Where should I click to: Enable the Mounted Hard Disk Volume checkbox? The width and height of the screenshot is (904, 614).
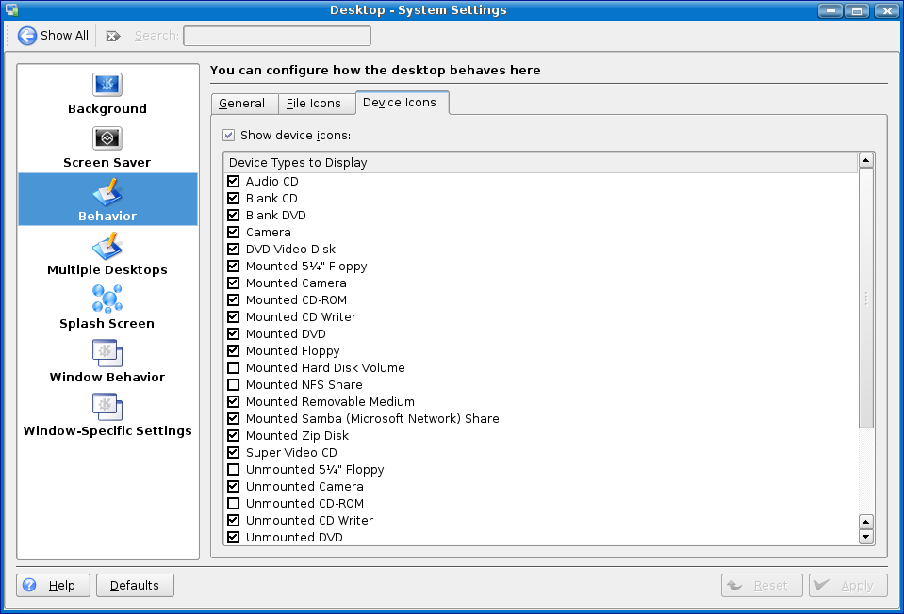point(233,368)
